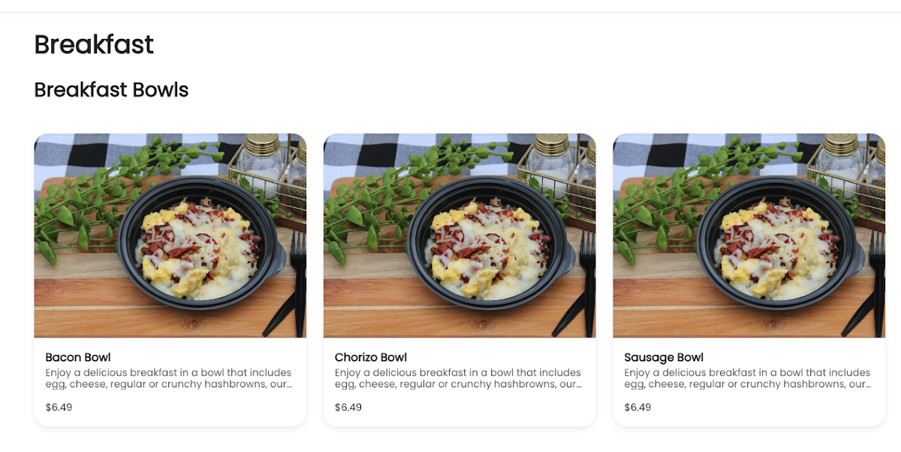
Task: Open the Sausage Bowl photo
Action: 749,235
